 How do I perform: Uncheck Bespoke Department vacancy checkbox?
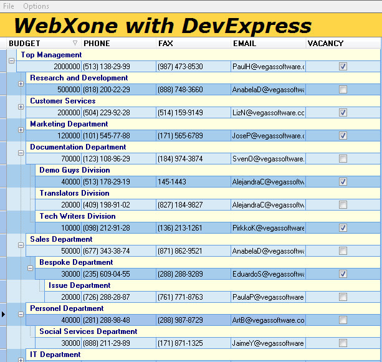(x=343, y=274)
